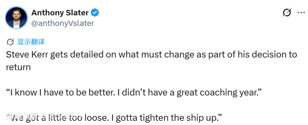The image size is (308, 125).
Task: Click the words "gets detailed" in first line
Action: tap(77, 55)
